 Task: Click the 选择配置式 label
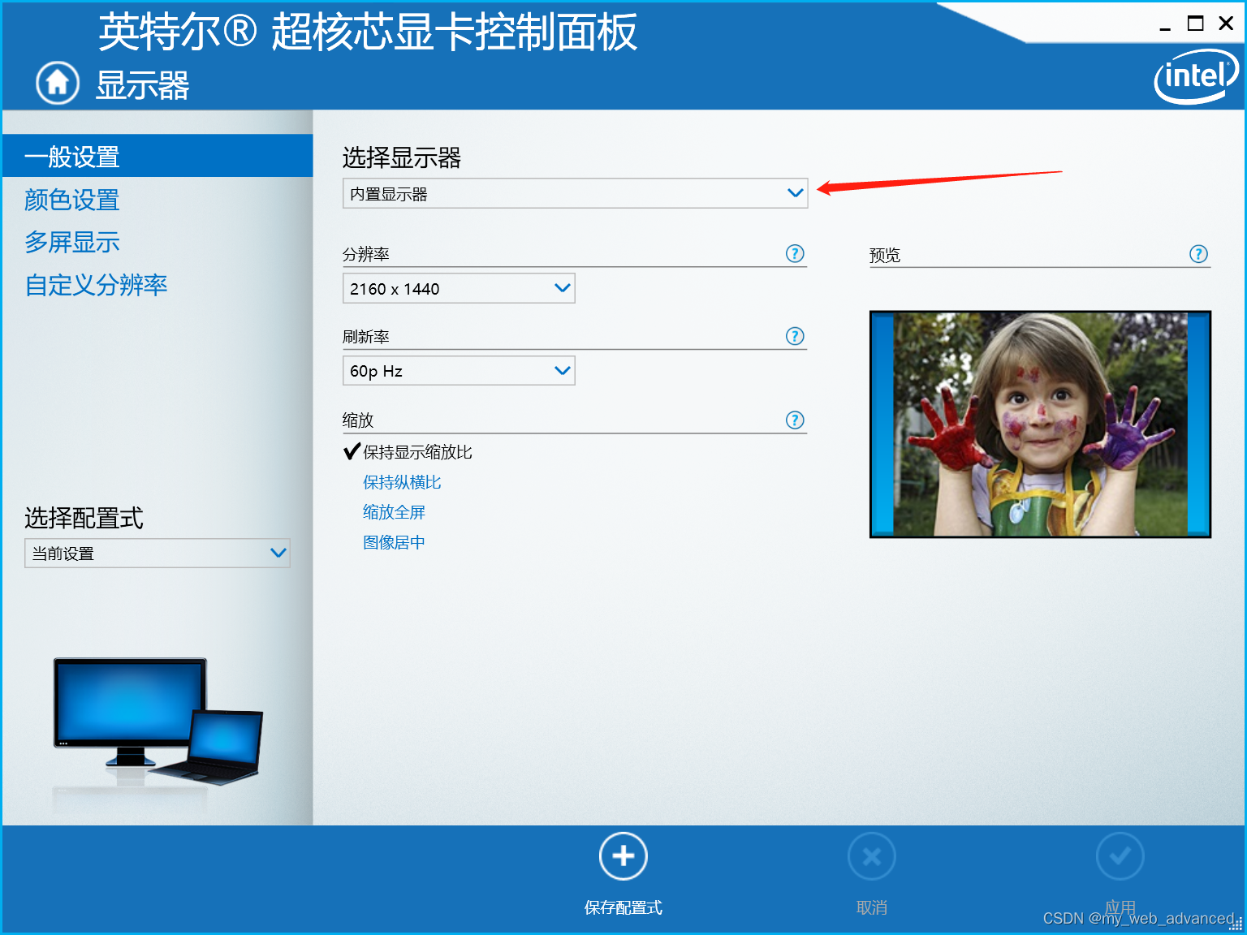click(x=84, y=518)
